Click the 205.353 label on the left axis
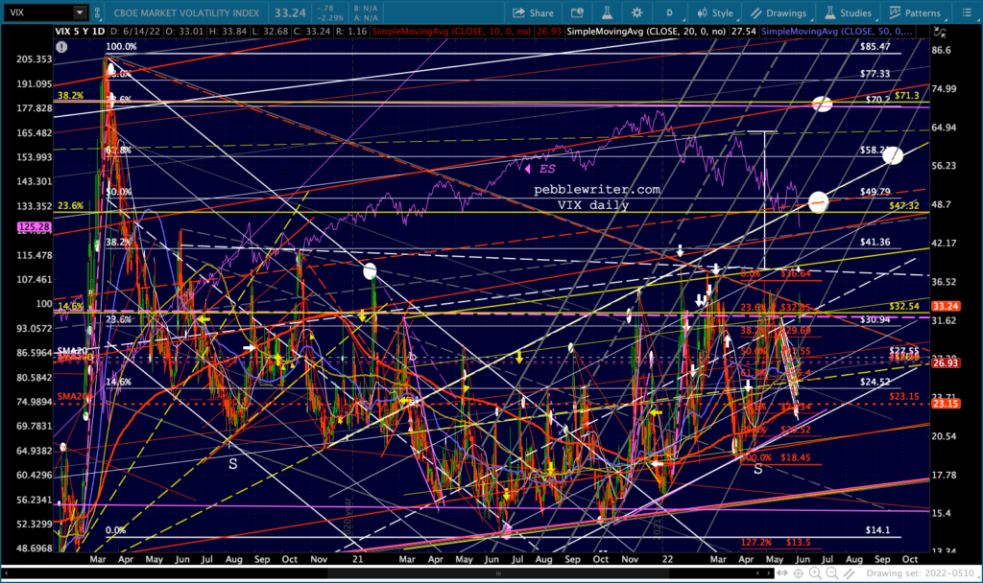983x583 pixels. tap(35, 58)
